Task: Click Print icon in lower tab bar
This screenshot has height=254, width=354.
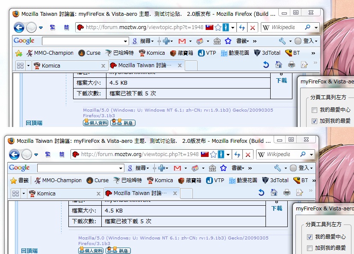Action: [x=287, y=192]
